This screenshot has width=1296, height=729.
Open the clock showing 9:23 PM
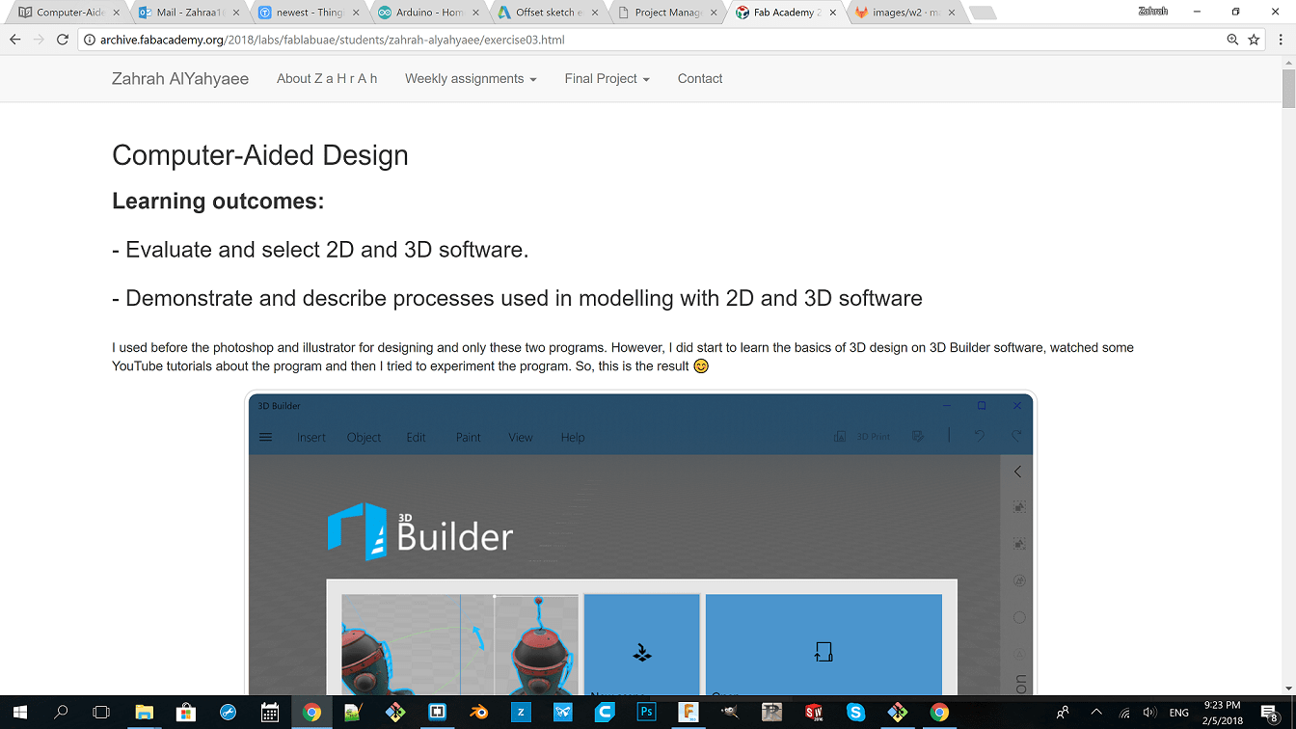tap(1223, 713)
